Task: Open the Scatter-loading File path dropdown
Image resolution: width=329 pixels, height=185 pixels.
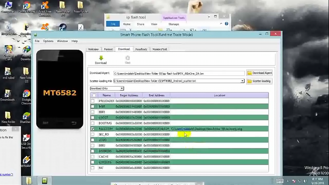Action: click(x=242, y=81)
